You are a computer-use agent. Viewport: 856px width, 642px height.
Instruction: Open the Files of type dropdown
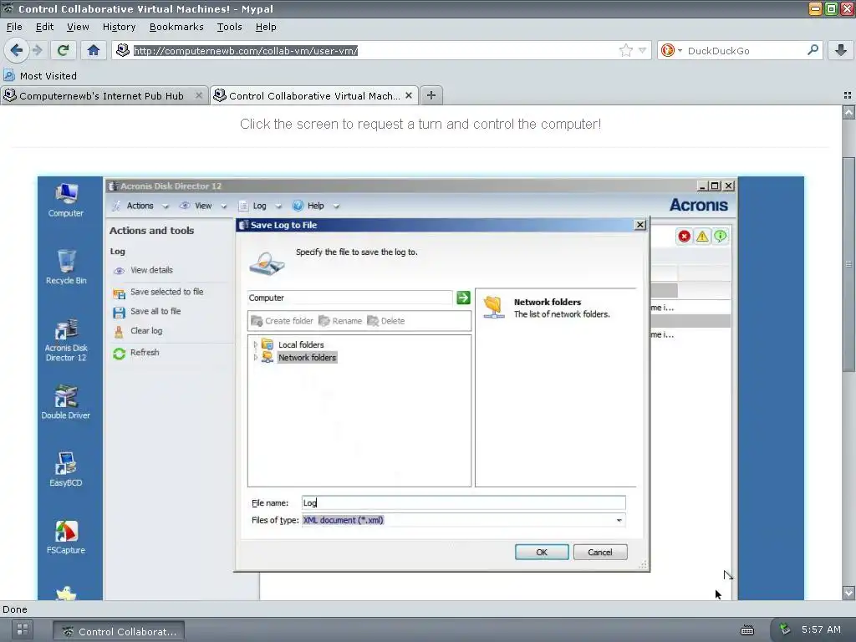(x=619, y=520)
